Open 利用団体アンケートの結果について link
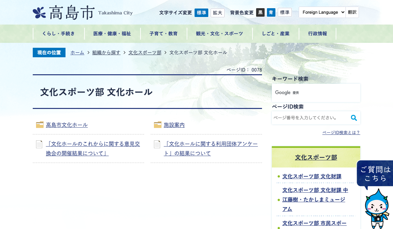 click(x=211, y=149)
